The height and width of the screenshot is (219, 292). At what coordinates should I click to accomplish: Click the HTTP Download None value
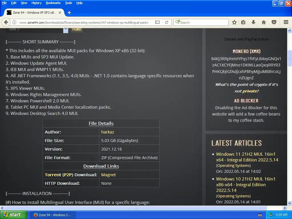point(106,183)
